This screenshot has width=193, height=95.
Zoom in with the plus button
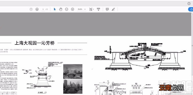click(73, 9)
